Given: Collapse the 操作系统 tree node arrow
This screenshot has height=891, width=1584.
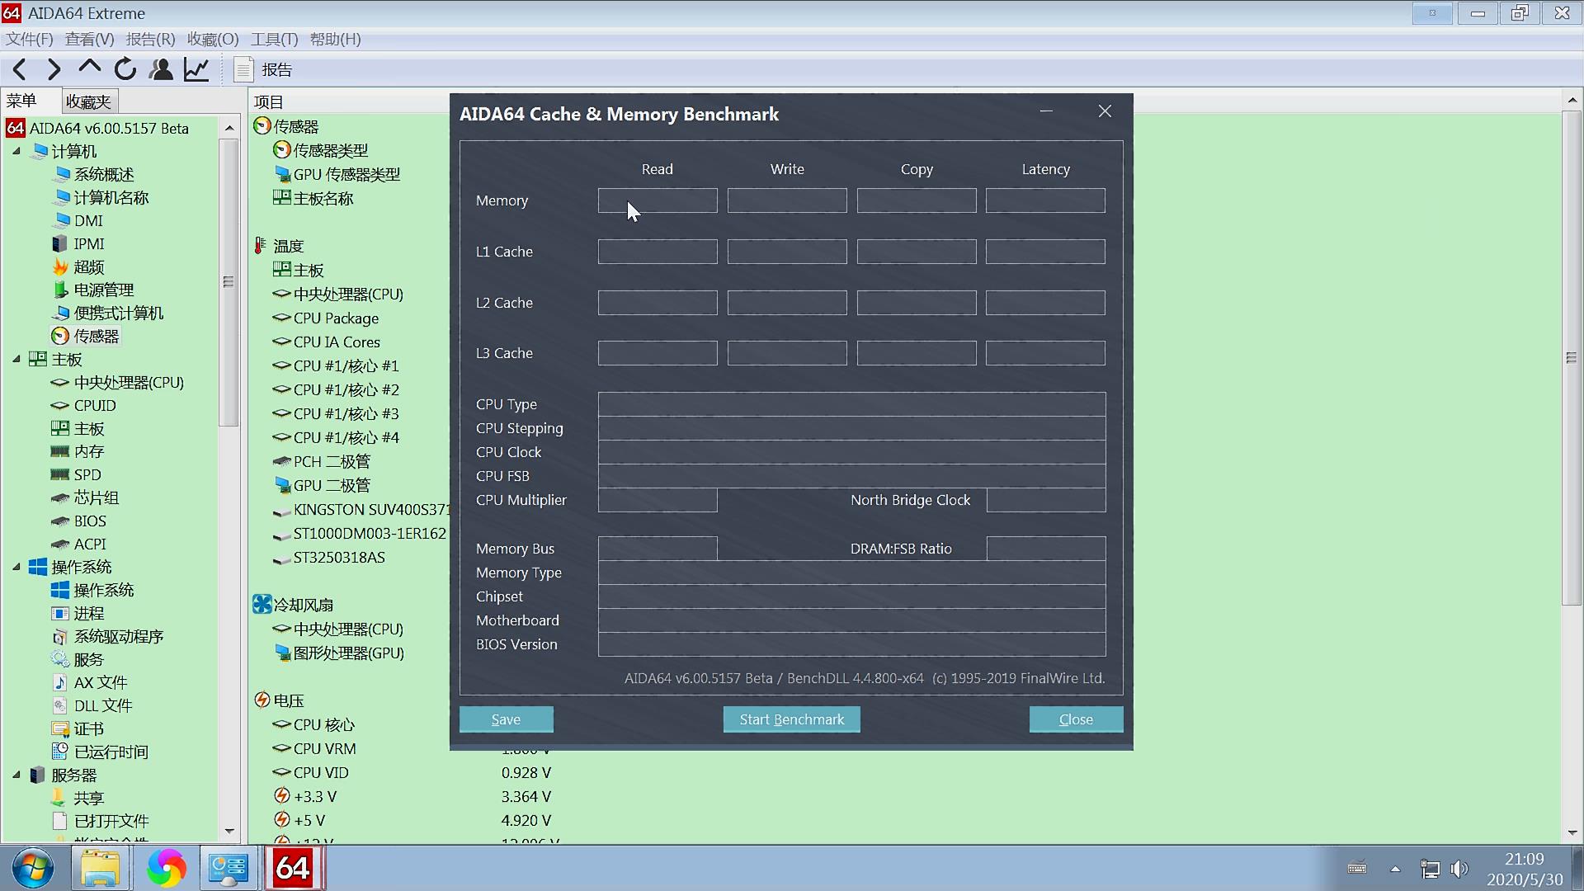Looking at the screenshot, I should 16,567.
